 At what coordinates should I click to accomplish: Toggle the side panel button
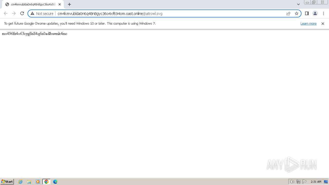[x=307, y=13]
